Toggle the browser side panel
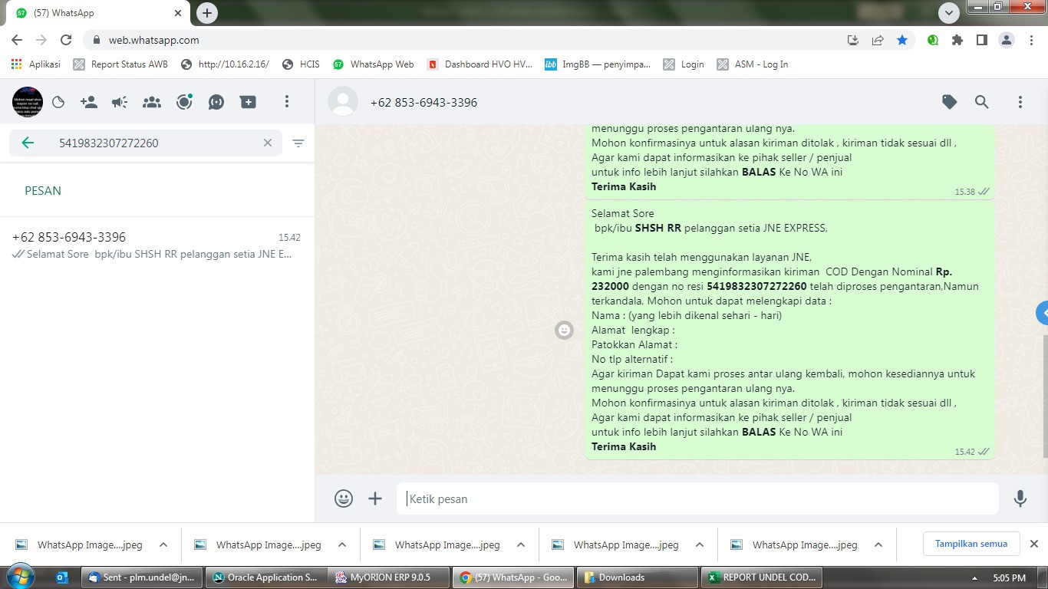This screenshot has height=589, width=1048. (x=982, y=40)
